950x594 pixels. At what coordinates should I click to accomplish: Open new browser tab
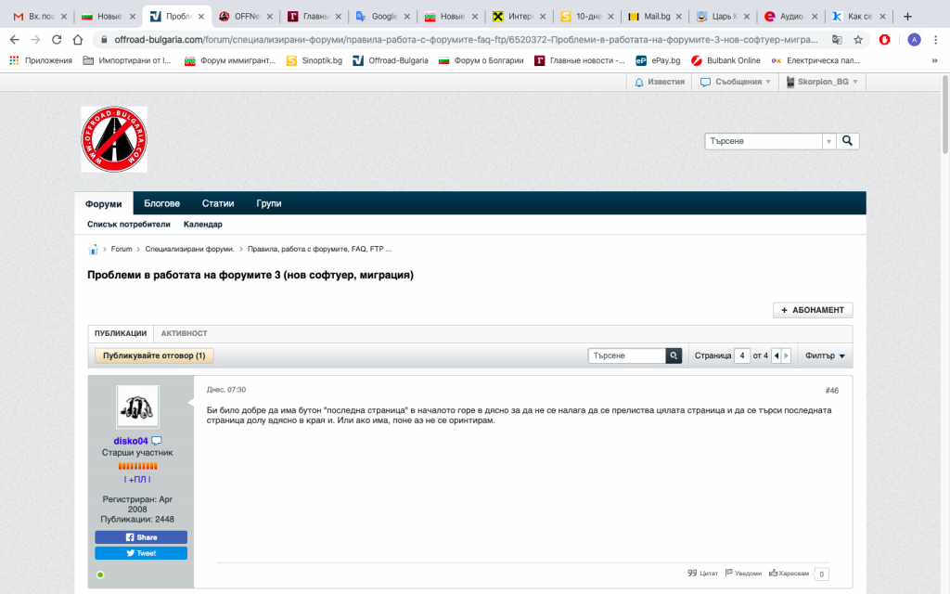click(x=907, y=17)
